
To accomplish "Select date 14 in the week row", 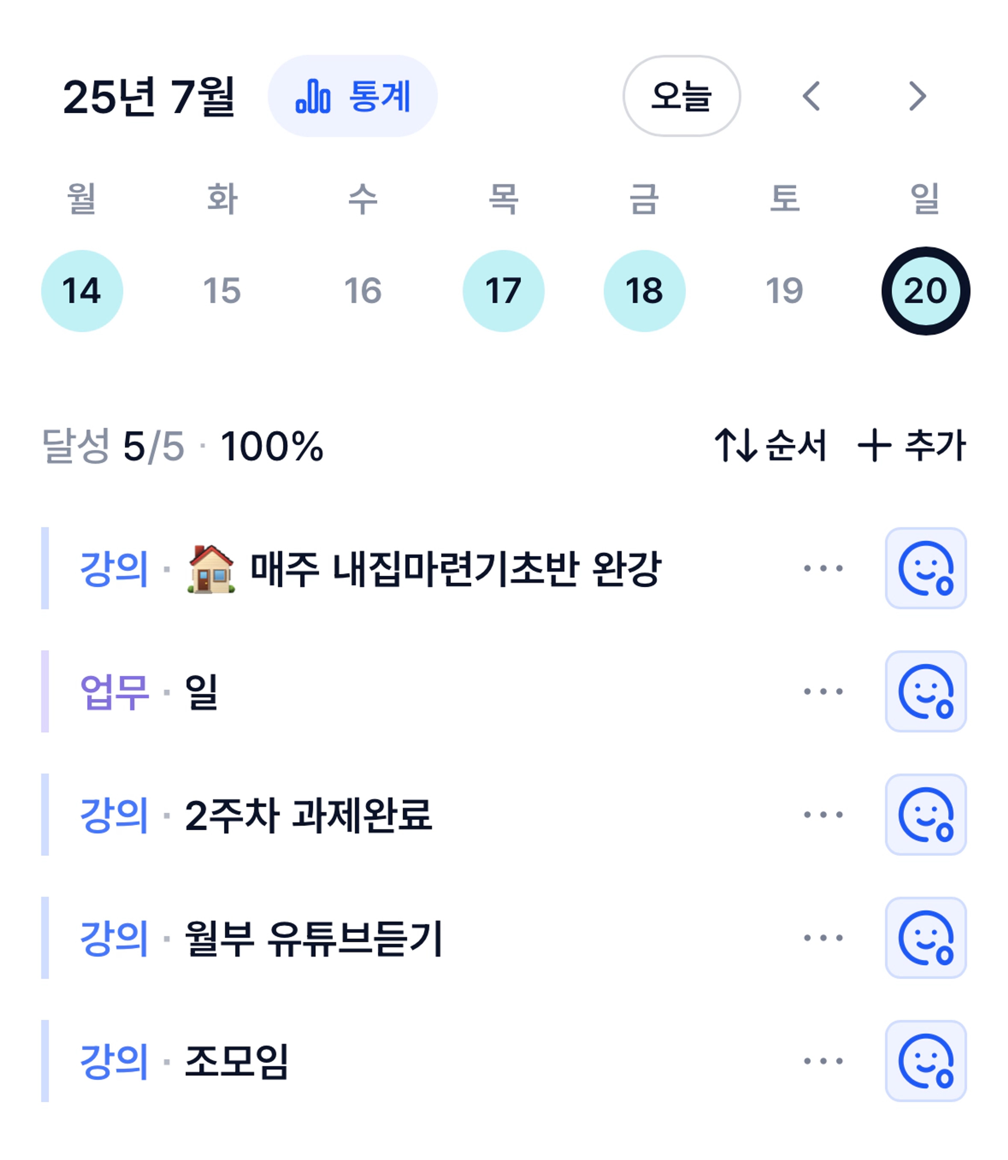I will pyautogui.click(x=82, y=291).
